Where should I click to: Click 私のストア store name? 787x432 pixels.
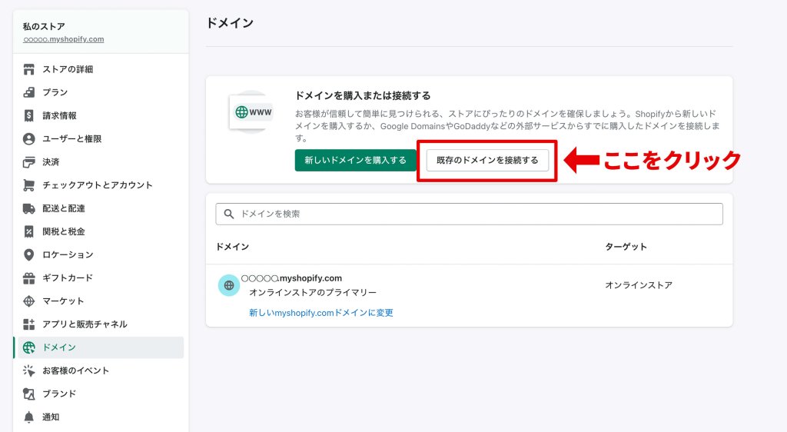[44, 26]
